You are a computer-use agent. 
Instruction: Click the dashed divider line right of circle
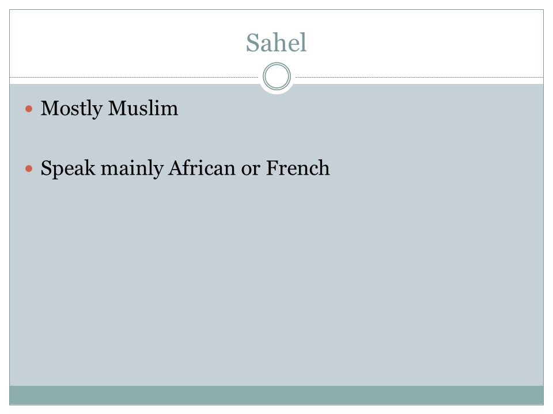[419, 77]
